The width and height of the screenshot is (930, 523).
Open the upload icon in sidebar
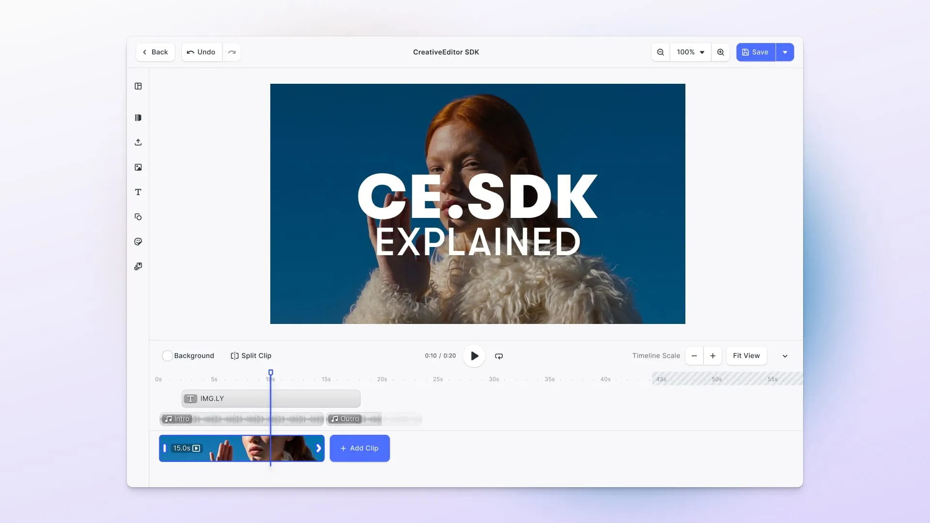138,142
